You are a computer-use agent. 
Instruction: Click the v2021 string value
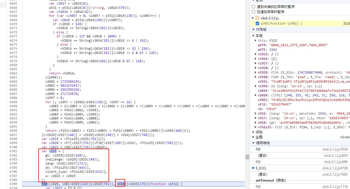tap(310, 100)
